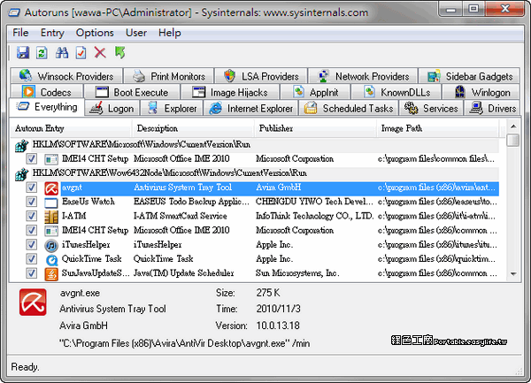Uncheck the first IME14 CHT Setup entry
Viewport: 531px width, 383px height.
point(32,158)
